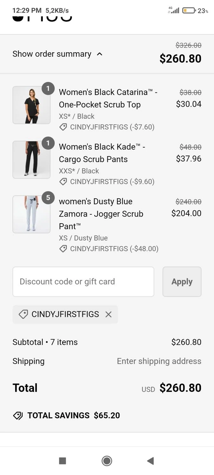Tap Show order summary text
The width and height of the screenshot is (214, 475).
coord(52,54)
